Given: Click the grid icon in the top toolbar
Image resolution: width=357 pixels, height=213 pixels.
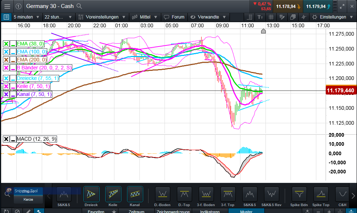Looking at the screenshot, I should pos(271,17).
